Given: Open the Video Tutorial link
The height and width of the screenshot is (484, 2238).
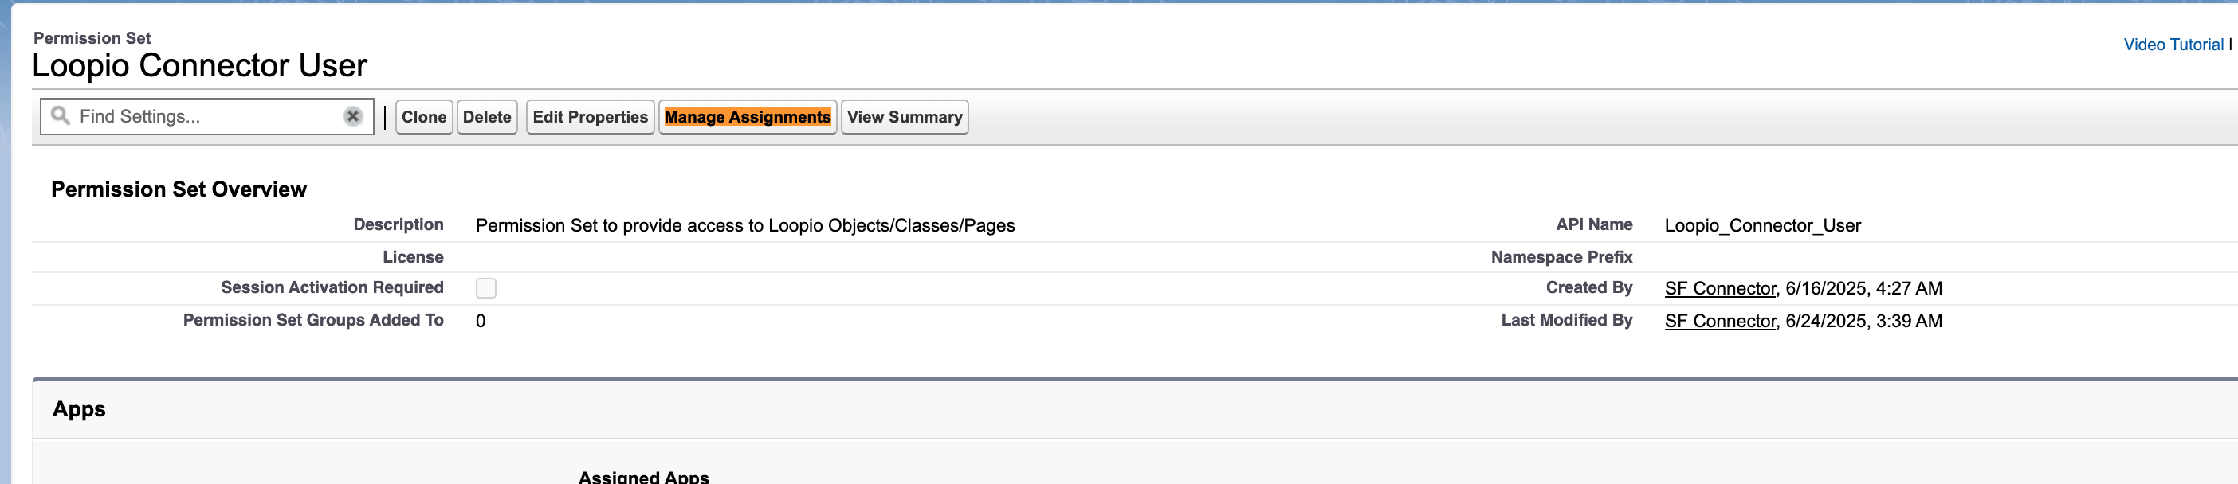Looking at the screenshot, I should (x=2173, y=45).
